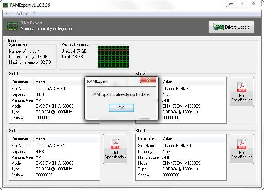The image size is (264, 190).
Task: Select serial 00000000 in Slot 3
Action: pyautogui.click(x=171, y=118)
